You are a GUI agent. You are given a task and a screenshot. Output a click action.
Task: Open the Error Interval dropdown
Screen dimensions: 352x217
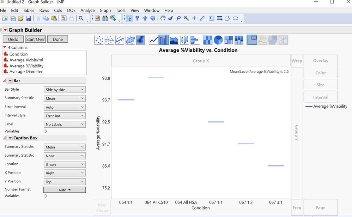65,107
